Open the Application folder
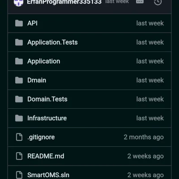Viewport: 179px width, 179px height. coord(44,61)
